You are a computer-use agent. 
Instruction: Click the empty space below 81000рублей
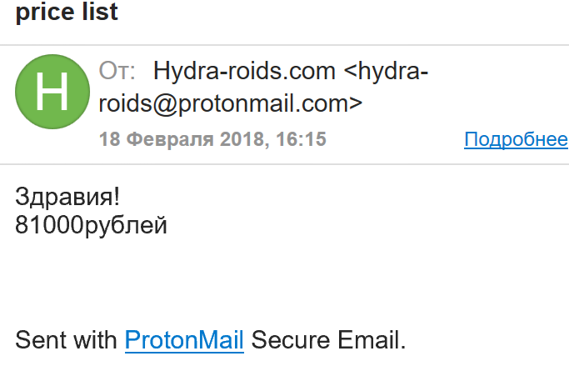click(167, 279)
